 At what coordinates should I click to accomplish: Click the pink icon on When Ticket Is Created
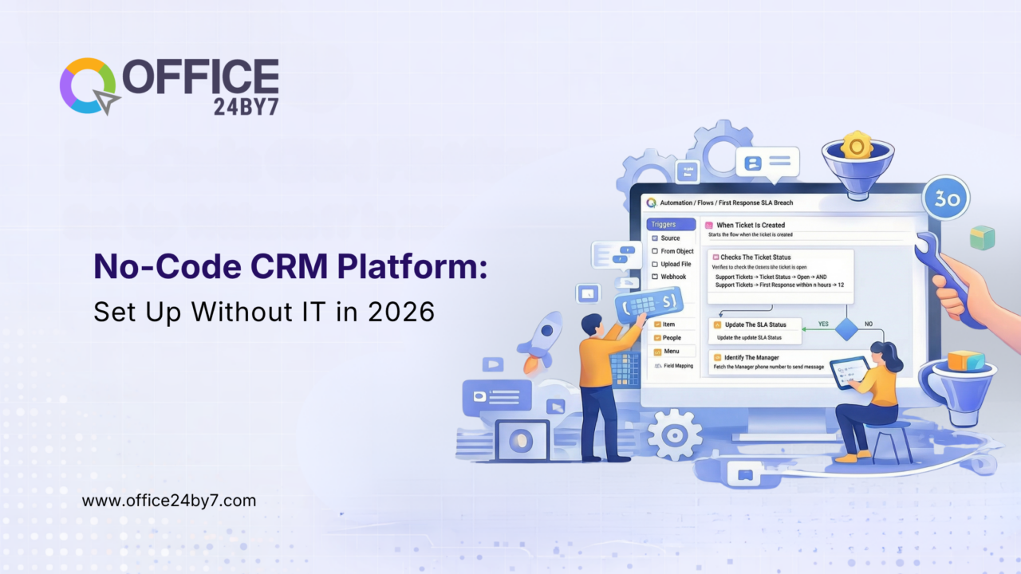tap(708, 225)
